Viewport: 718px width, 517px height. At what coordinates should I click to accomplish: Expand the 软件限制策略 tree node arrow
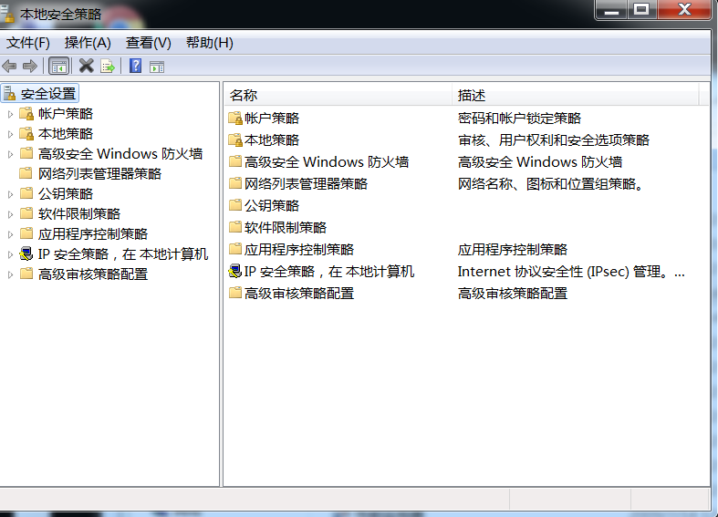[x=10, y=214]
